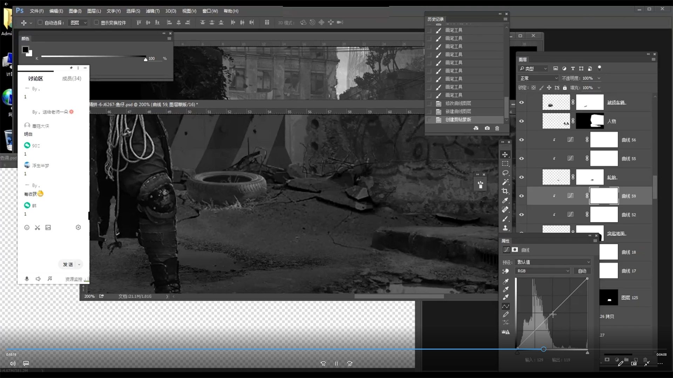The height and width of the screenshot is (378, 673).
Task: Click the 自动 button in curves
Action: click(x=582, y=271)
